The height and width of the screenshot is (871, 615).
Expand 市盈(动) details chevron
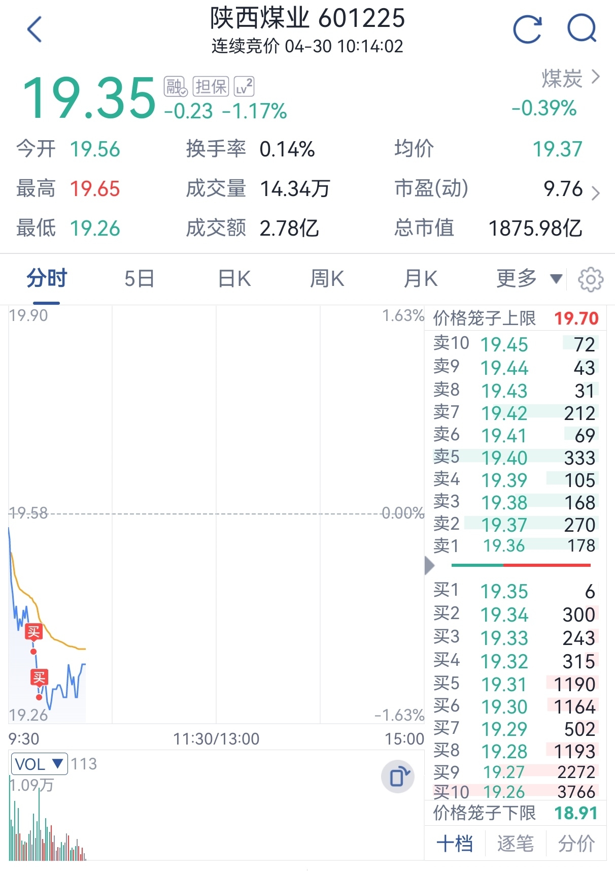pos(595,193)
